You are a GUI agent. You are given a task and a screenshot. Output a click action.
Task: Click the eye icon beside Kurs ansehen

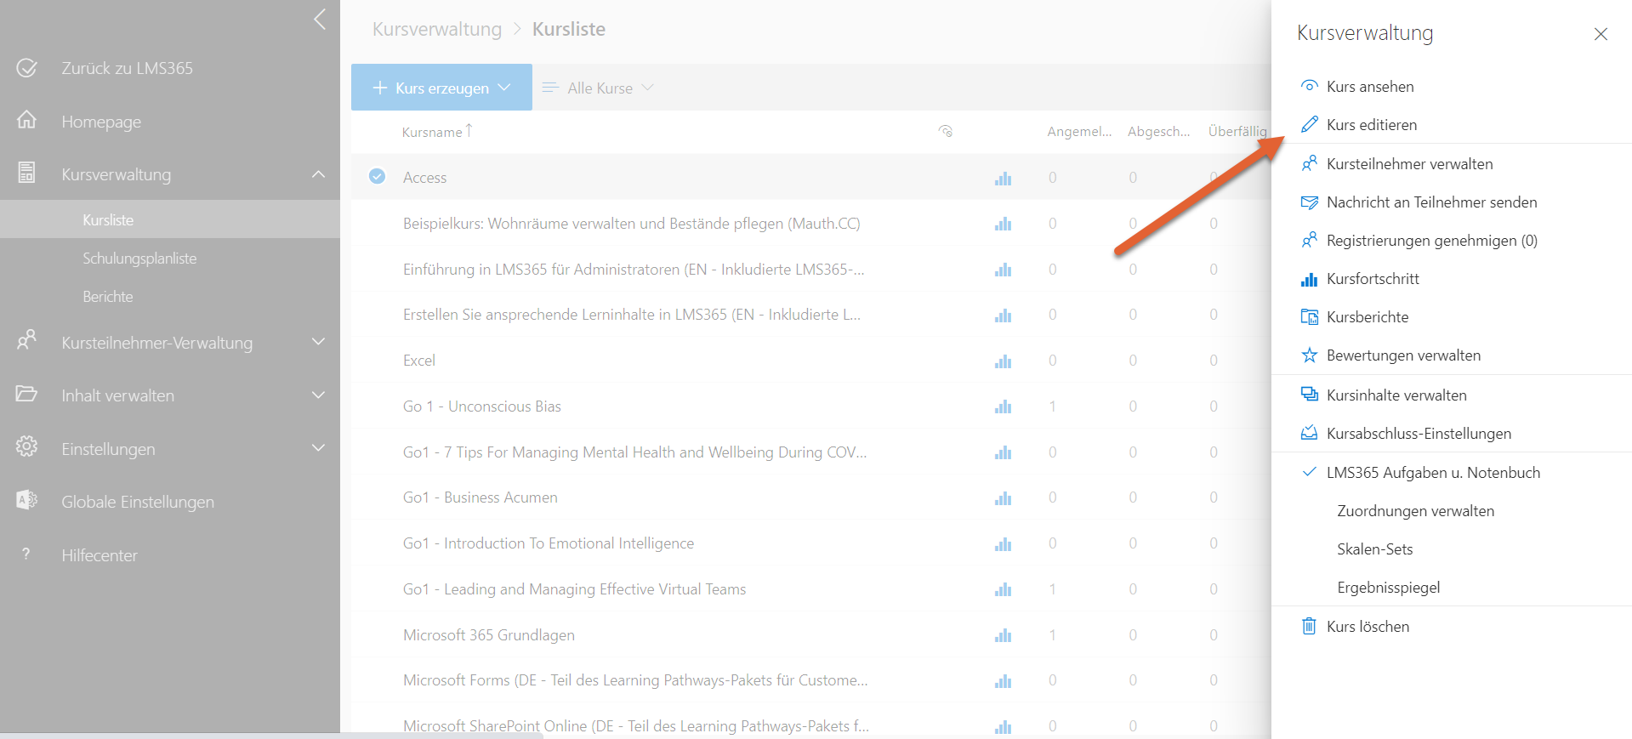pos(1309,87)
